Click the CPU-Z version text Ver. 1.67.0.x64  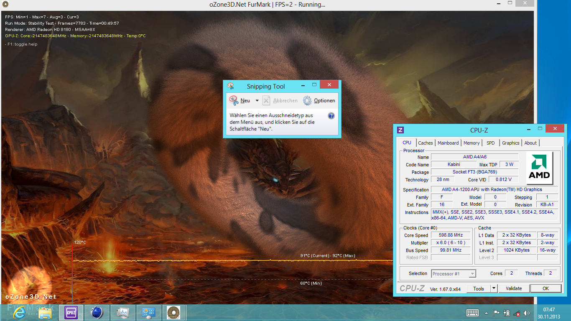pos(445,289)
